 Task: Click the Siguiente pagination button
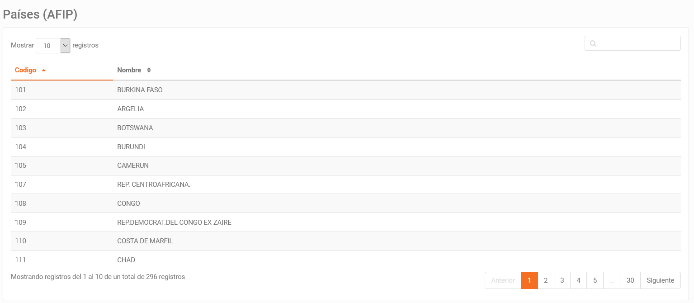point(661,280)
